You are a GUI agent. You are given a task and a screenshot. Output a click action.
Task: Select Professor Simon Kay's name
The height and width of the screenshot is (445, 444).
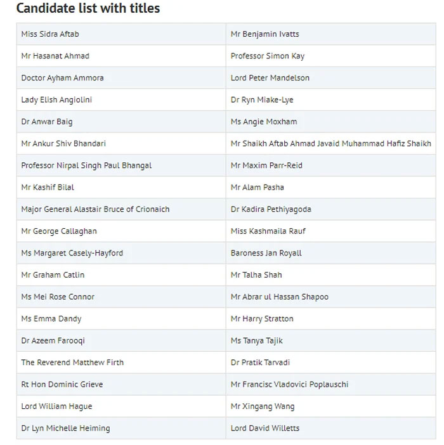pyautogui.click(x=268, y=56)
